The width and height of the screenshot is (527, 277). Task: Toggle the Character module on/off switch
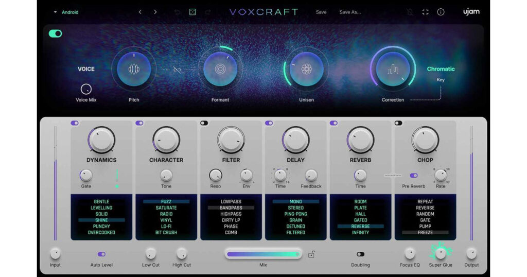(x=139, y=123)
